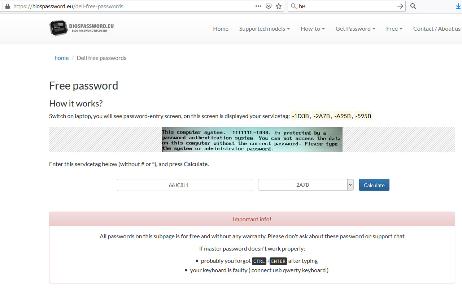Image resolution: width=462 pixels, height=291 pixels.
Task: Click the -595B servicetag code
Action: (x=363, y=116)
